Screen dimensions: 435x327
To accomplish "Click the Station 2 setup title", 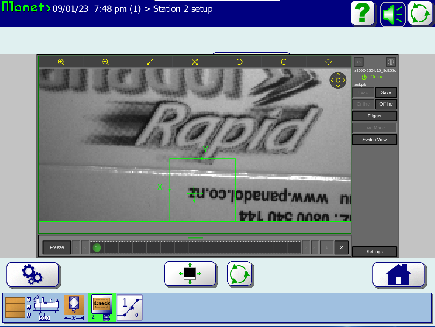I will point(183,9).
